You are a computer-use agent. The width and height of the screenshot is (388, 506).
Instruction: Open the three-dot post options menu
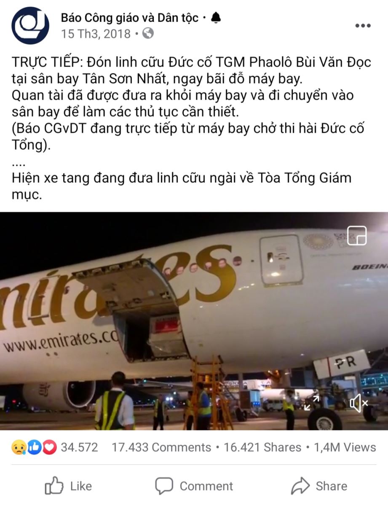(363, 26)
